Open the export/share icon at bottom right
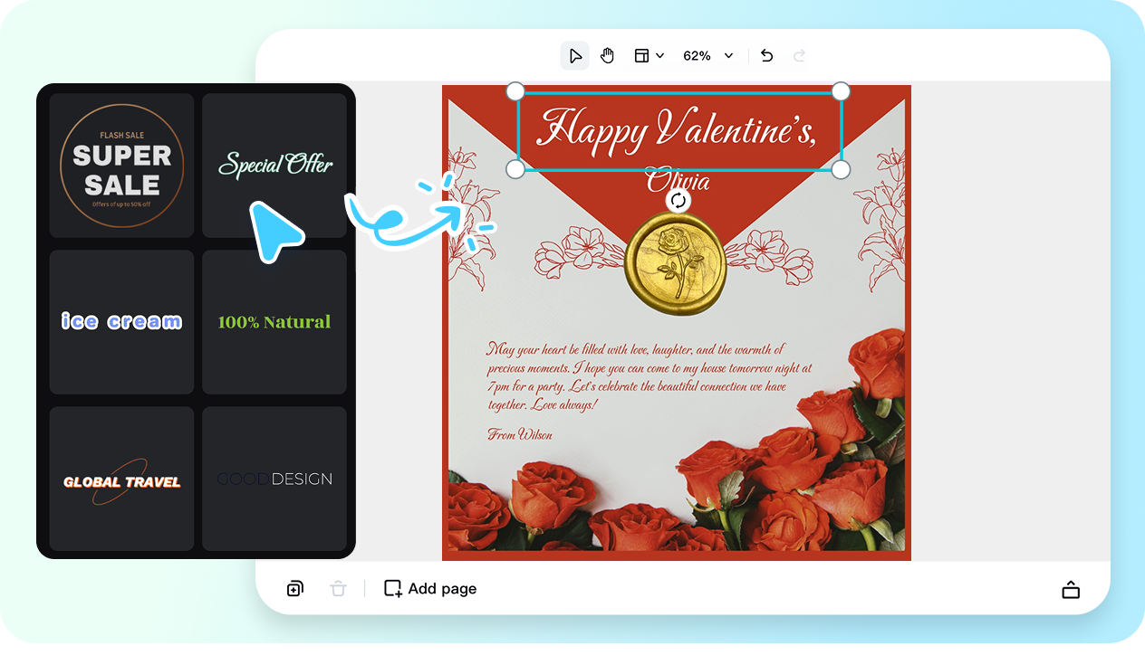Image resolution: width=1145 pixels, height=655 pixels. pyautogui.click(x=1071, y=588)
